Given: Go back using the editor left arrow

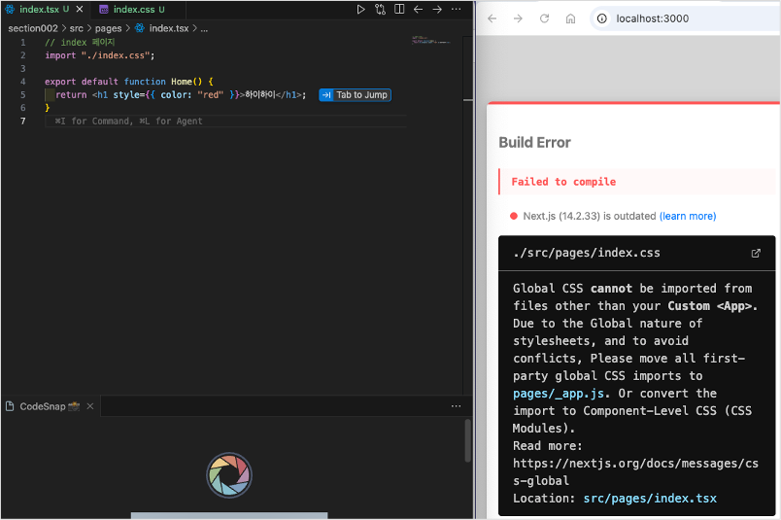Looking at the screenshot, I should pos(418,9).
